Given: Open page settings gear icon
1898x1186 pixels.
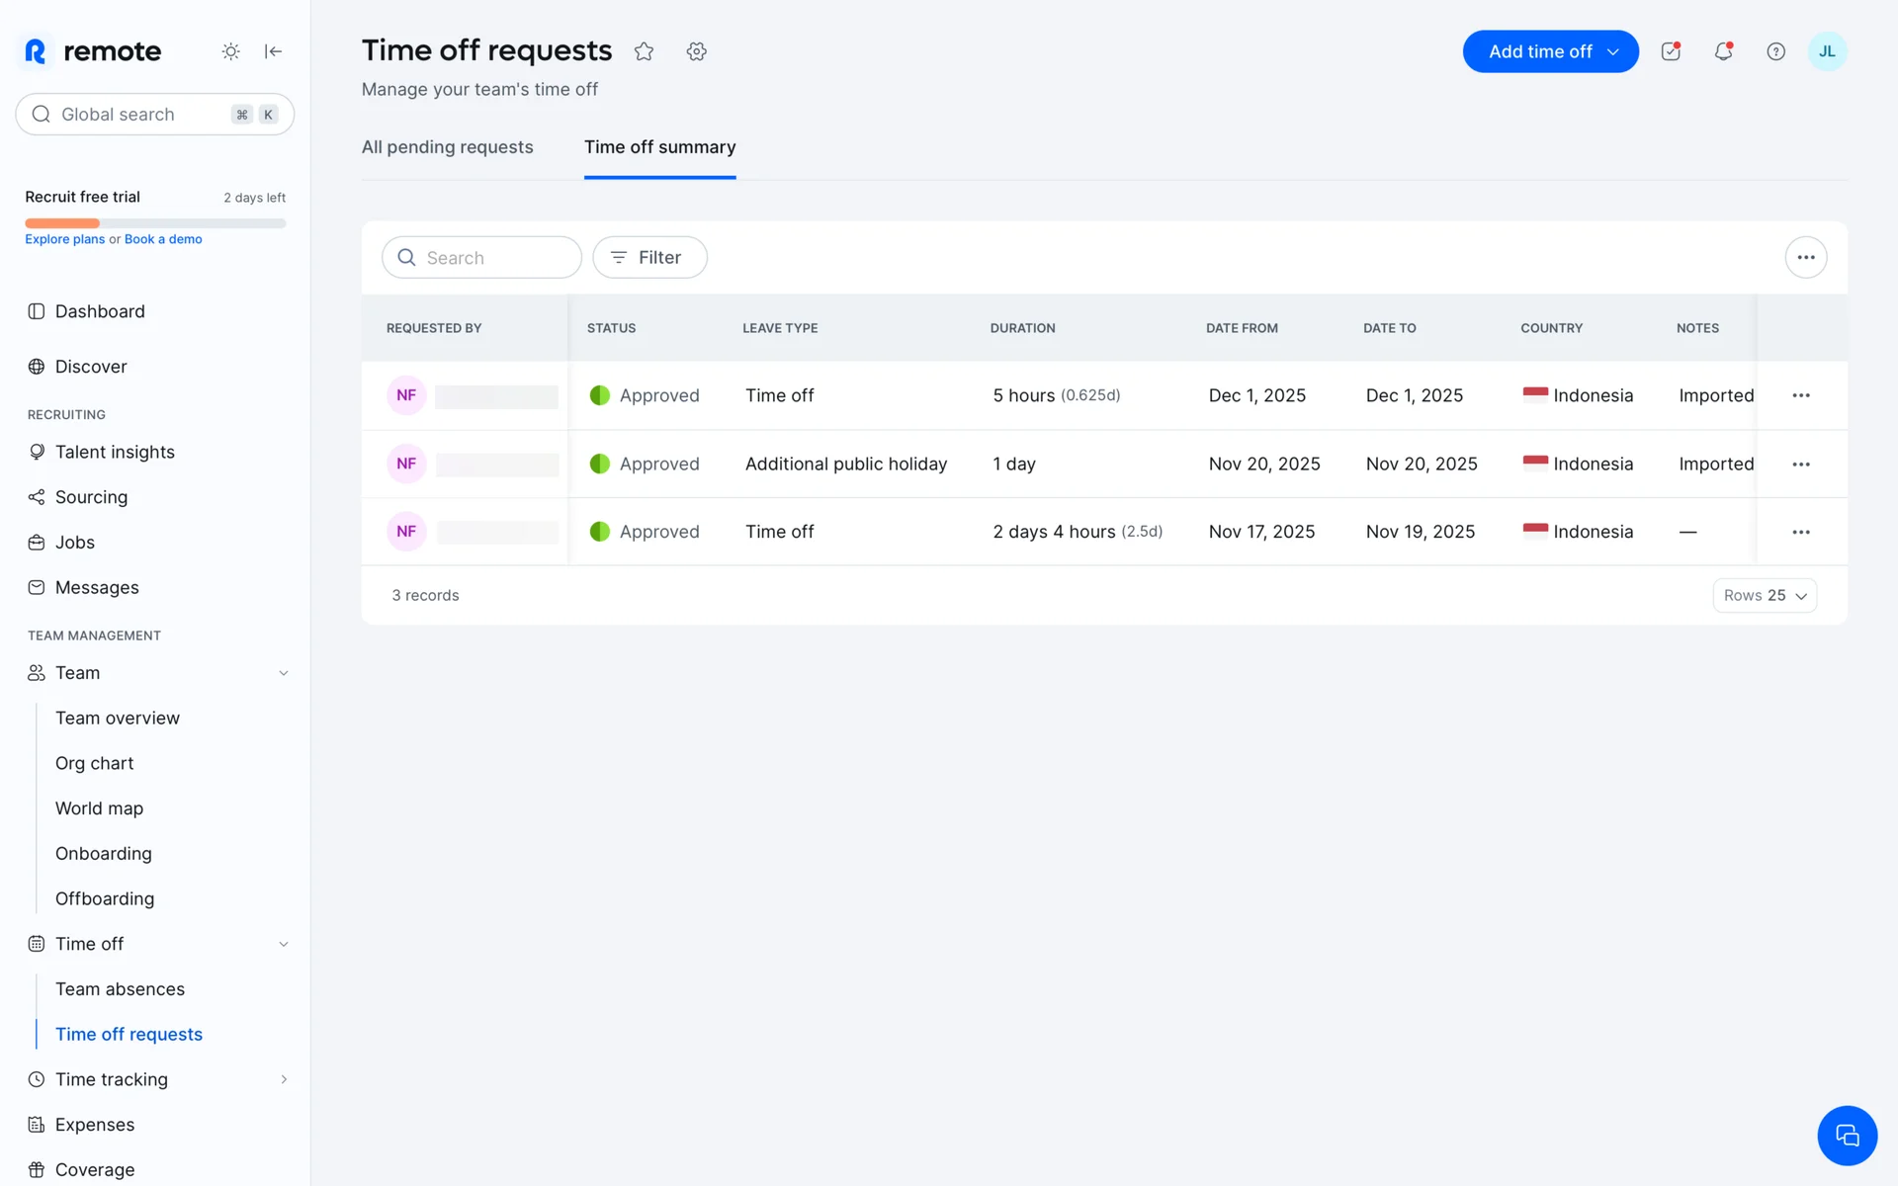Looking at the screenshot, I should tap(696, 51).
